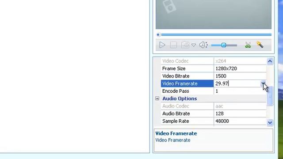
Task: Click the Stop button in the preview
Action: 173,45
